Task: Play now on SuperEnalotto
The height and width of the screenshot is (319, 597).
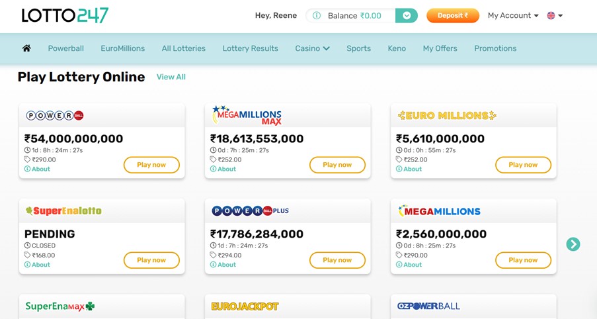Action: click(151, 260)
